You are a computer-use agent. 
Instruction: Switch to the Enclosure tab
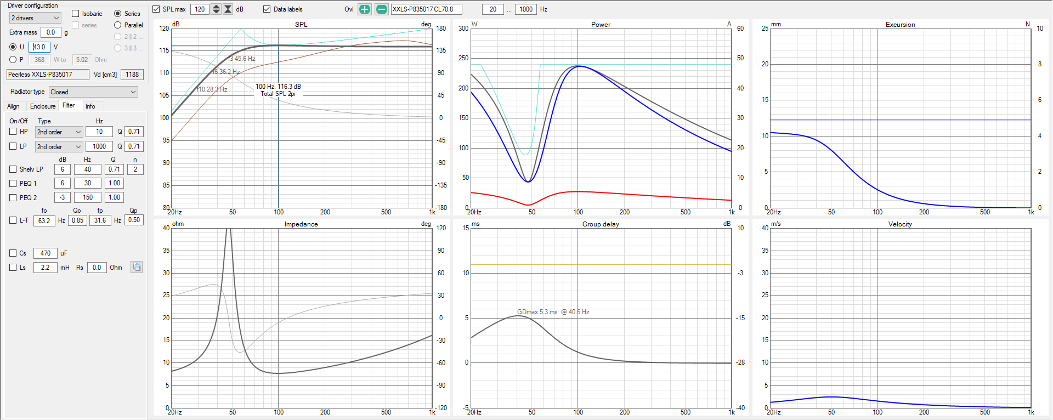43,106
